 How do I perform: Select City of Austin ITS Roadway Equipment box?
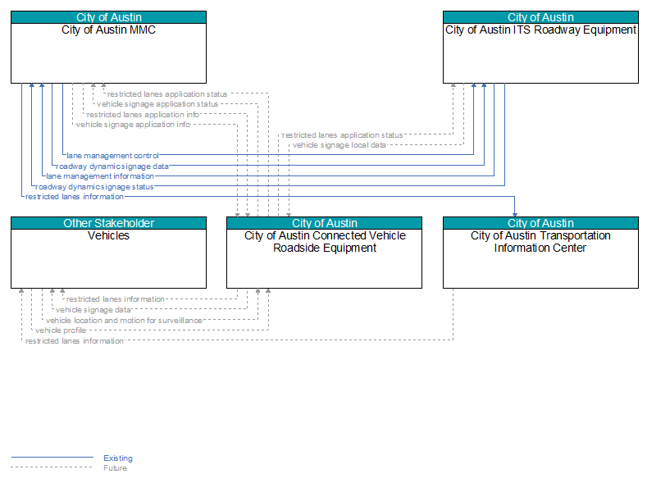[x=540, y=48]
